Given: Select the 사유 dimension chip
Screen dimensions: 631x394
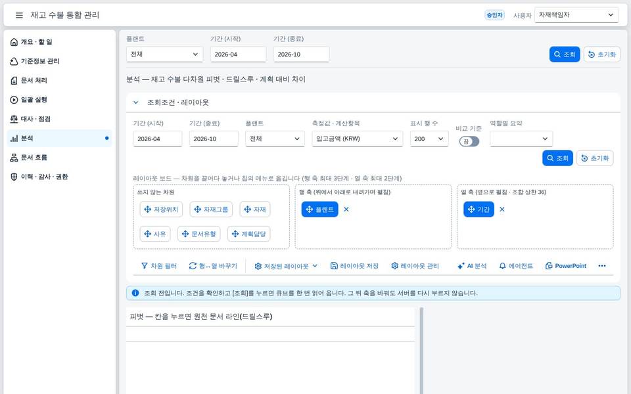Looking at the screenshot, I should 155,234.
